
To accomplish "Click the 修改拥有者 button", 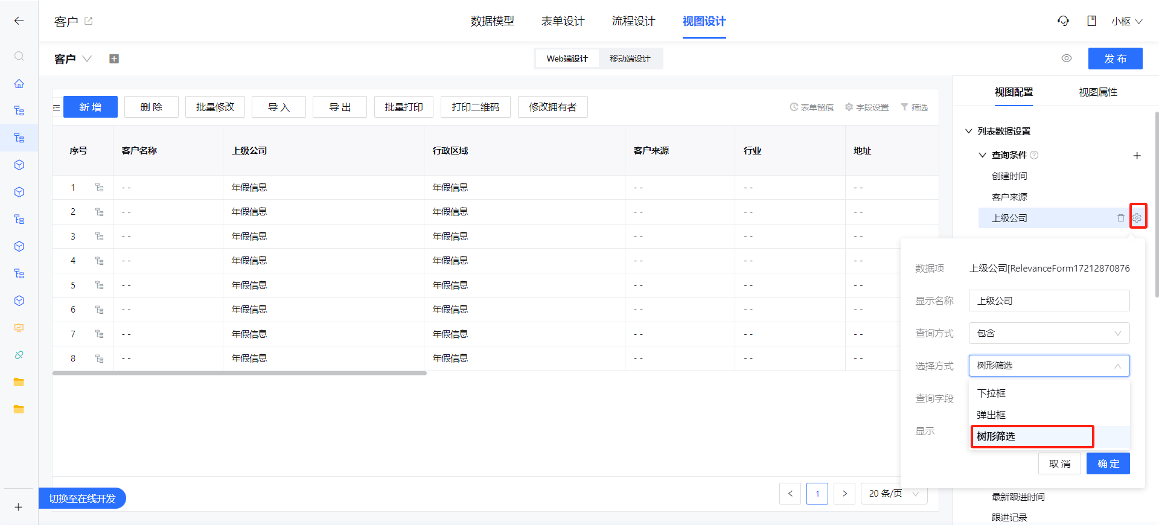I will pos(553,107).
